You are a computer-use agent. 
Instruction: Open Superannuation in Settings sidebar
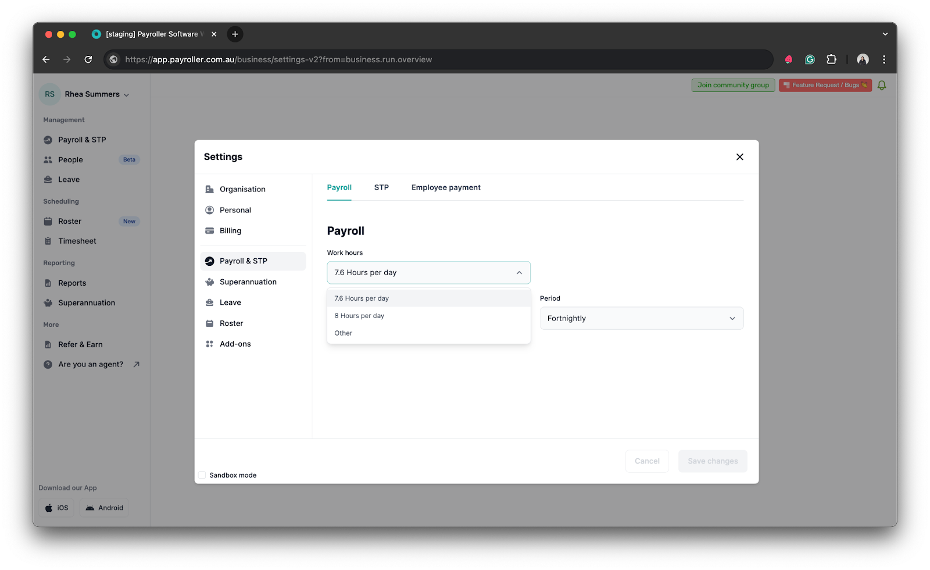248,282
